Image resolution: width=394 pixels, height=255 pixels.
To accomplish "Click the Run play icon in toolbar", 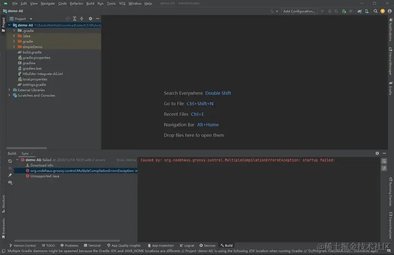I will 323,11.
